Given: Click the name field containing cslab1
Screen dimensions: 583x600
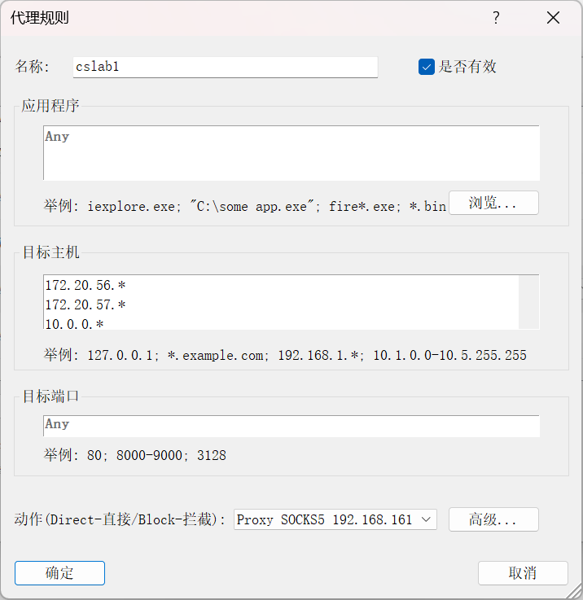Looking at the screenshot, I should coord(225,67).
